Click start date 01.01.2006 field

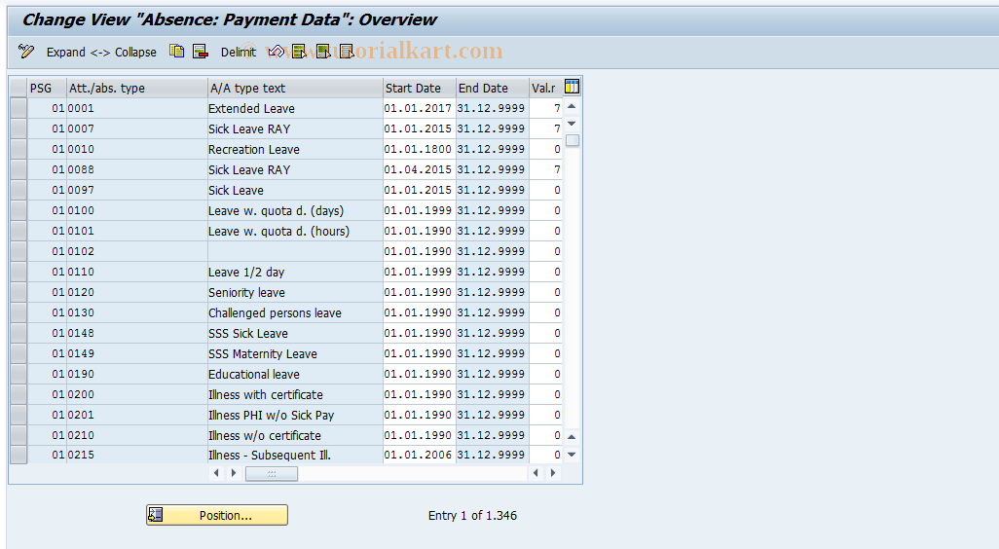click(x=419, y=455)
